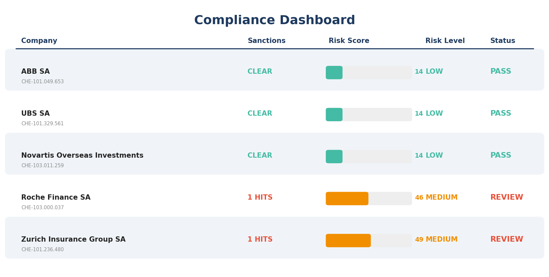Click LOW risk level for ABB SA
Image resolution: width=549 pixels, height=277 pixels.
coord(434,72)
